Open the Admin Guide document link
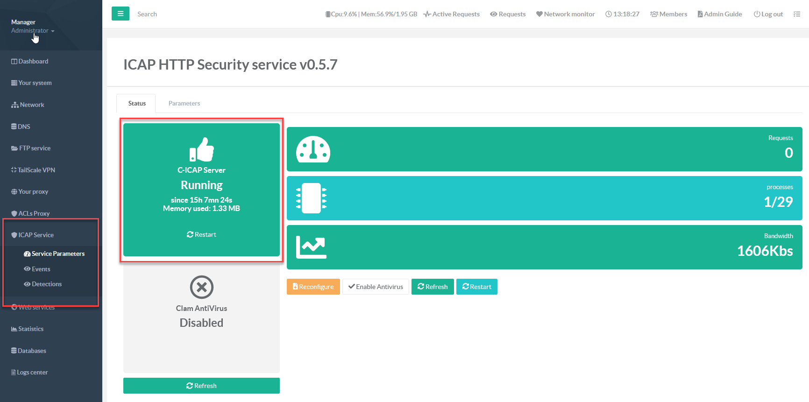The width and height of the screenshot is (809, 402). 719,14
